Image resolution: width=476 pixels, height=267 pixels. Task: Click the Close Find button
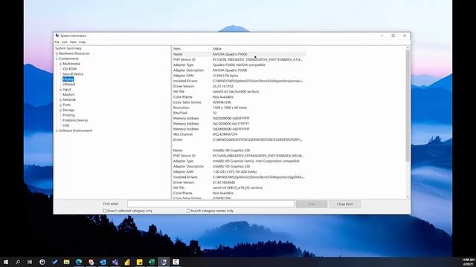[x=344, y=204]
